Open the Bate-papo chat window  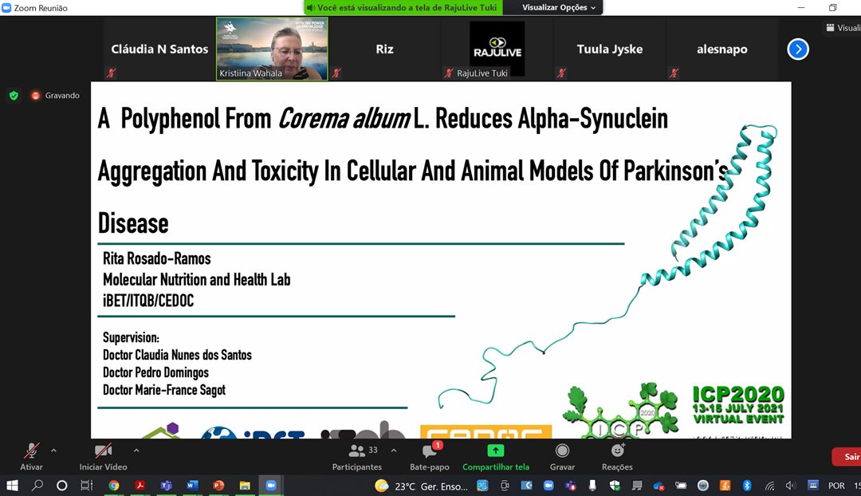coord(430,456)
